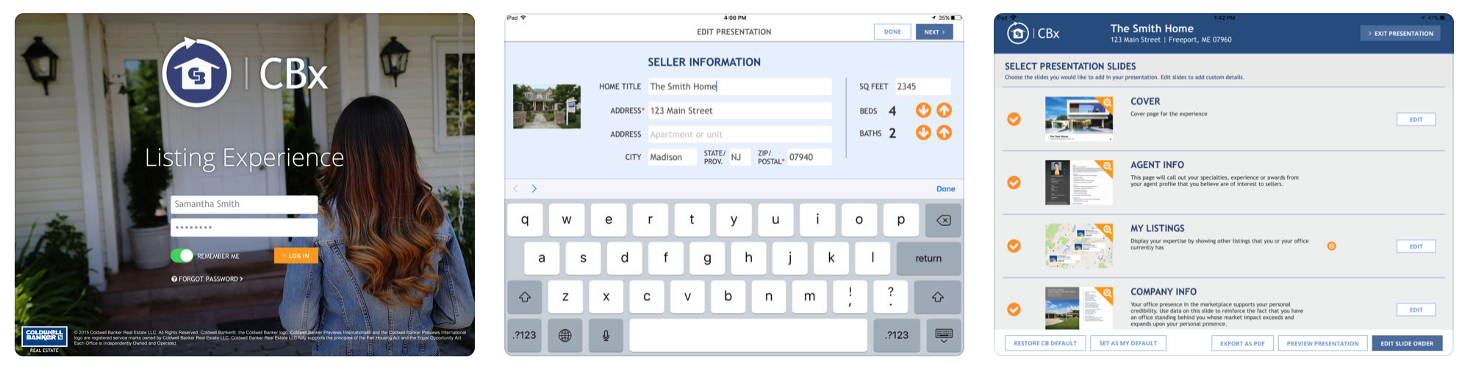Image resolution: width=1473 pixels, height=371 pixels.
Task: Decrease the number of beds
Action: tap(923, 110)
